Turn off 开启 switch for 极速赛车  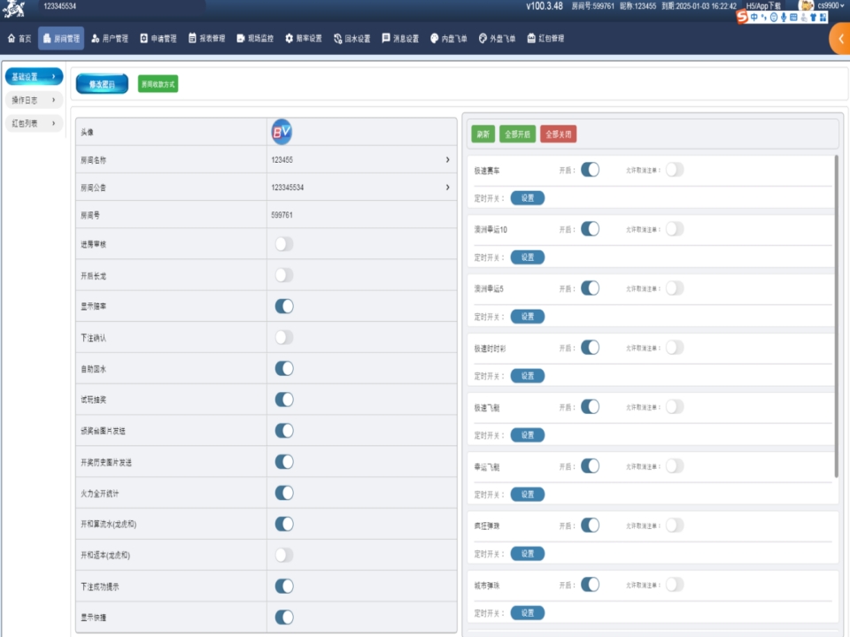[591, 170]
